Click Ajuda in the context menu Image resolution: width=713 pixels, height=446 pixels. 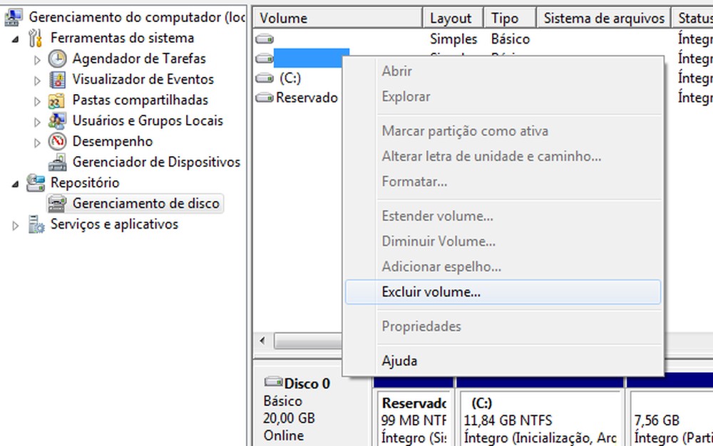399,361
